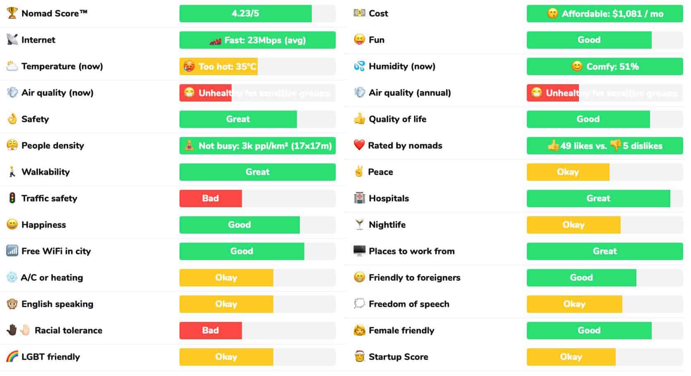Click the red Bad bar for Traffic safety
The height and width of the screenshot is (376, 691).
[x=210, y=199]
